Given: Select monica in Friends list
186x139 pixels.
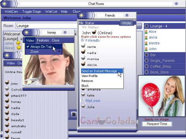Looking at the screenshot, I should tap(93, 59).
